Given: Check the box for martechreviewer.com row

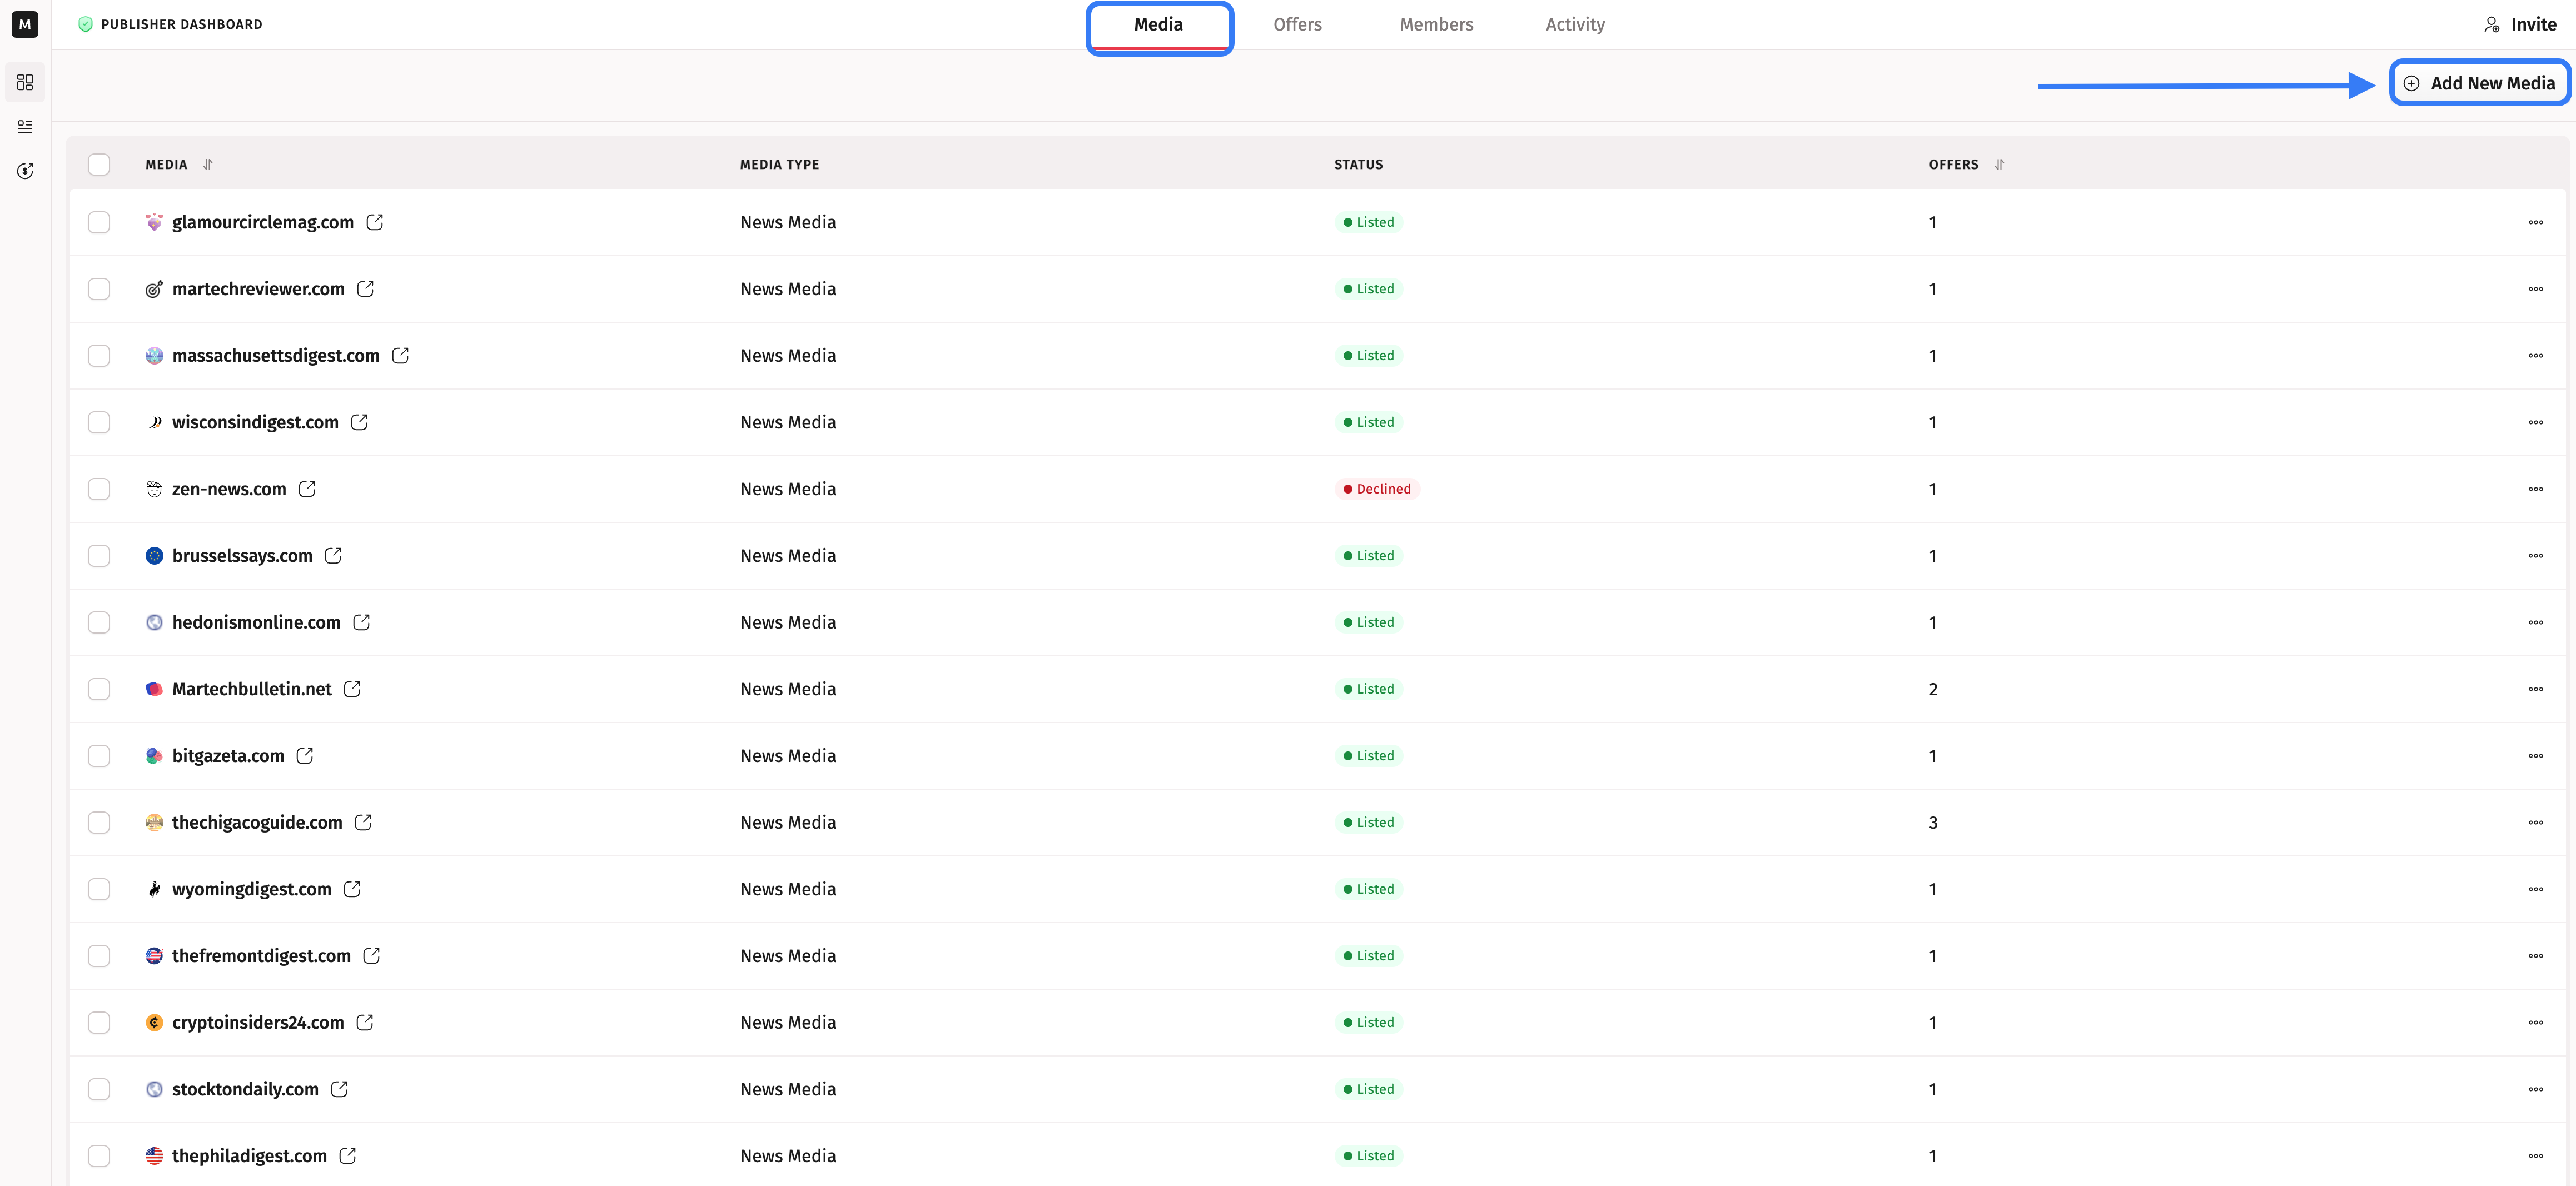Looking at the screenshot, I should [x=99, y=289].
